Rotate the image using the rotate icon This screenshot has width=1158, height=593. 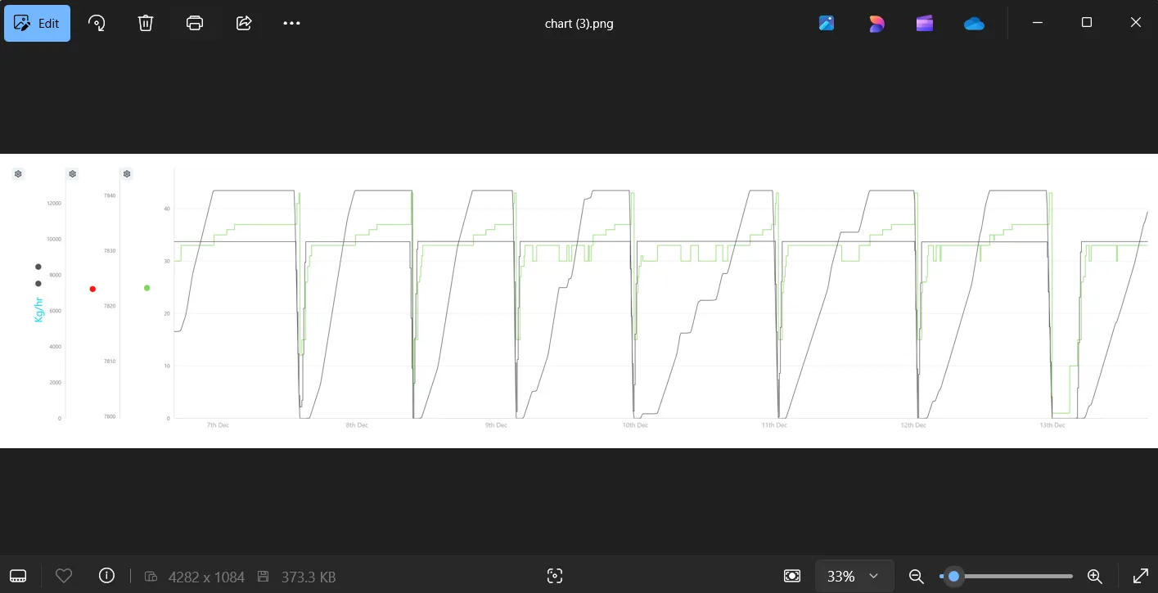click(x=97, y=23)
